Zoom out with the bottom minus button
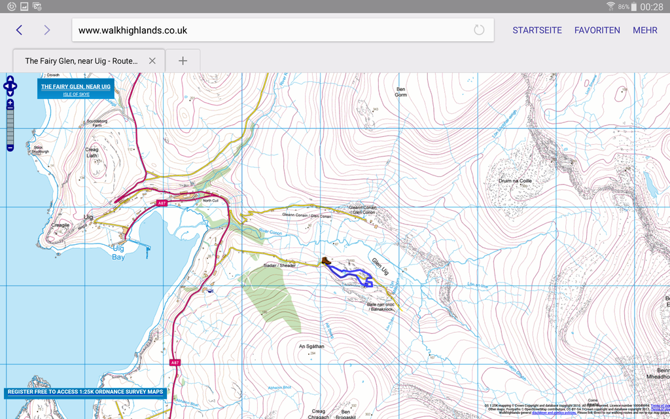Viewport: 670px width, 419px height. coord(10,148)
